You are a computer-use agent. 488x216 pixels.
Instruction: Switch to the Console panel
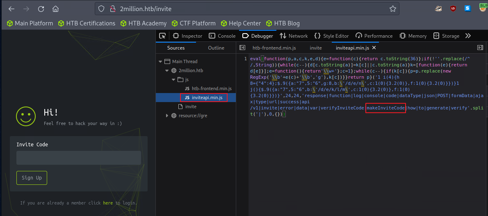pyautogui.click(x=222, y=36)
